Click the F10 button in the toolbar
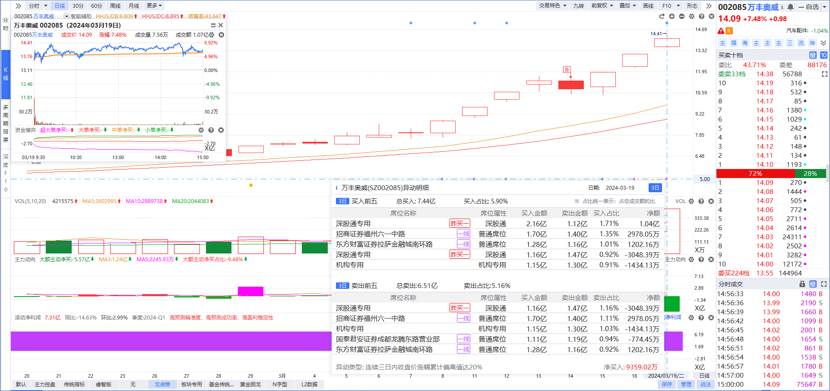Screen dimensions: 830x391 [667, 6]
